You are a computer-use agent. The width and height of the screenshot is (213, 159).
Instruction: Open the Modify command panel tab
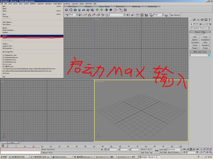click(194, 20)
